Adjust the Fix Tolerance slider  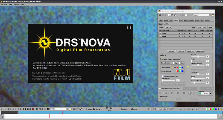click(x=198, y=74)
